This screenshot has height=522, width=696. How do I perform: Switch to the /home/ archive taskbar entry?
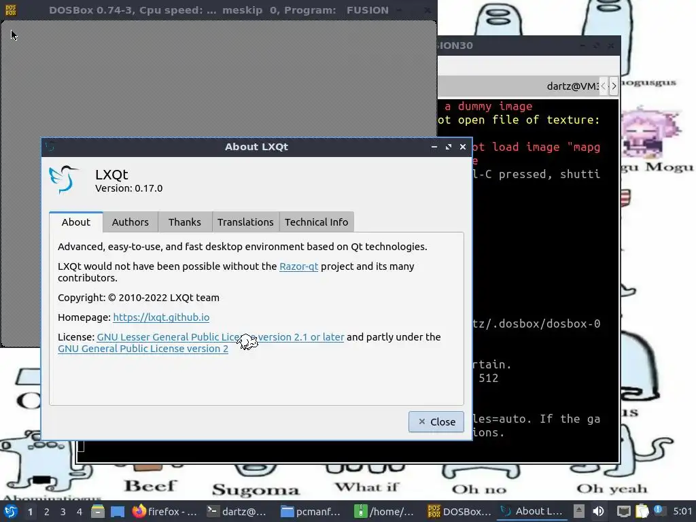(x=385, y=512)
